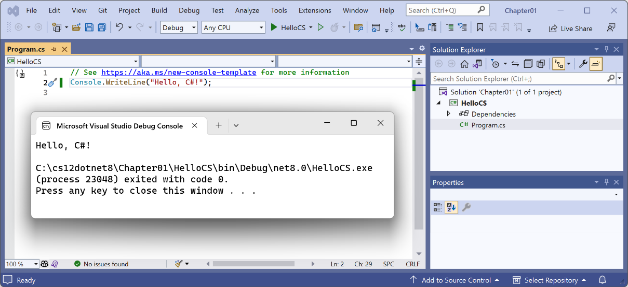Click the Comment out selected lines icon
The image size is (628, 287).
click(450, 27)
